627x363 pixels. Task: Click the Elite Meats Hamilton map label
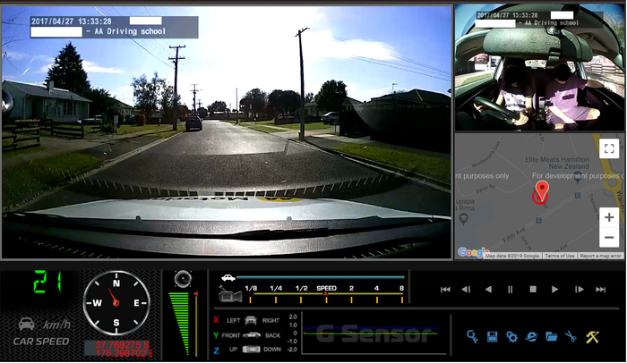pyautogui.click(x=557, y=163)
